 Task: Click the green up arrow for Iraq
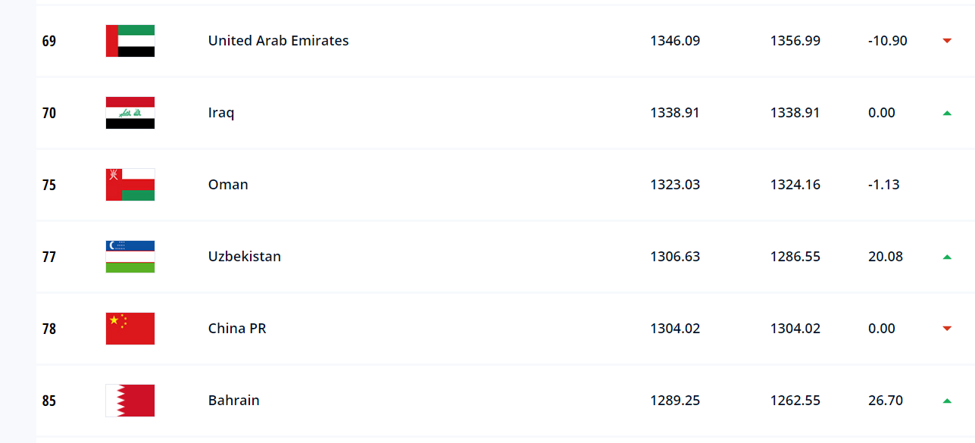click(x=947, y=113)
